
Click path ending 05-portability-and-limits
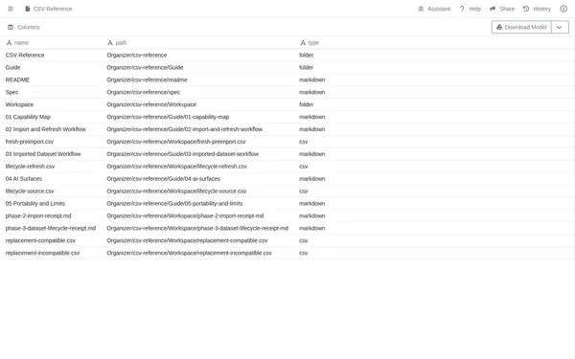(174, 204)
